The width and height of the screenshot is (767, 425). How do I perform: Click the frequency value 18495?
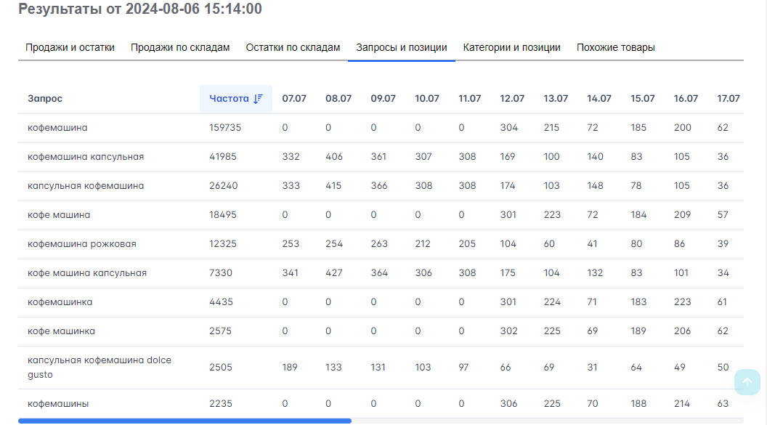coord(222,215)
